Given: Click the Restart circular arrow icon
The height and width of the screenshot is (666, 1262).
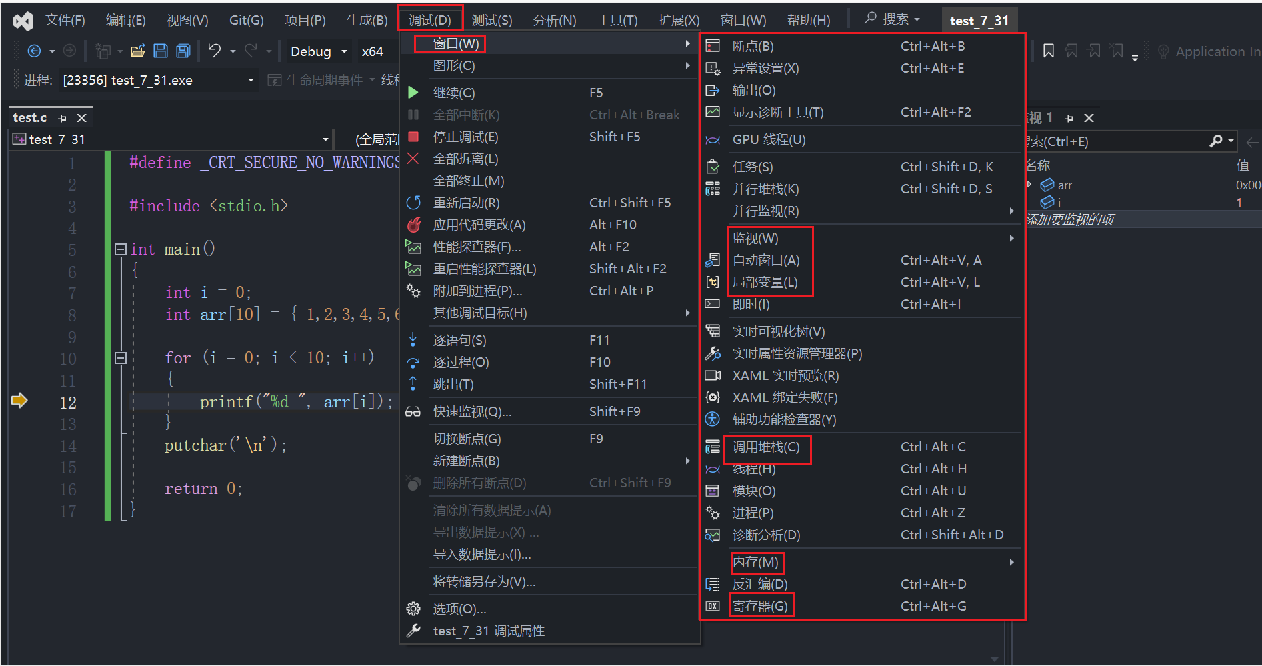Looking at the screenshot, I should 413,203.
